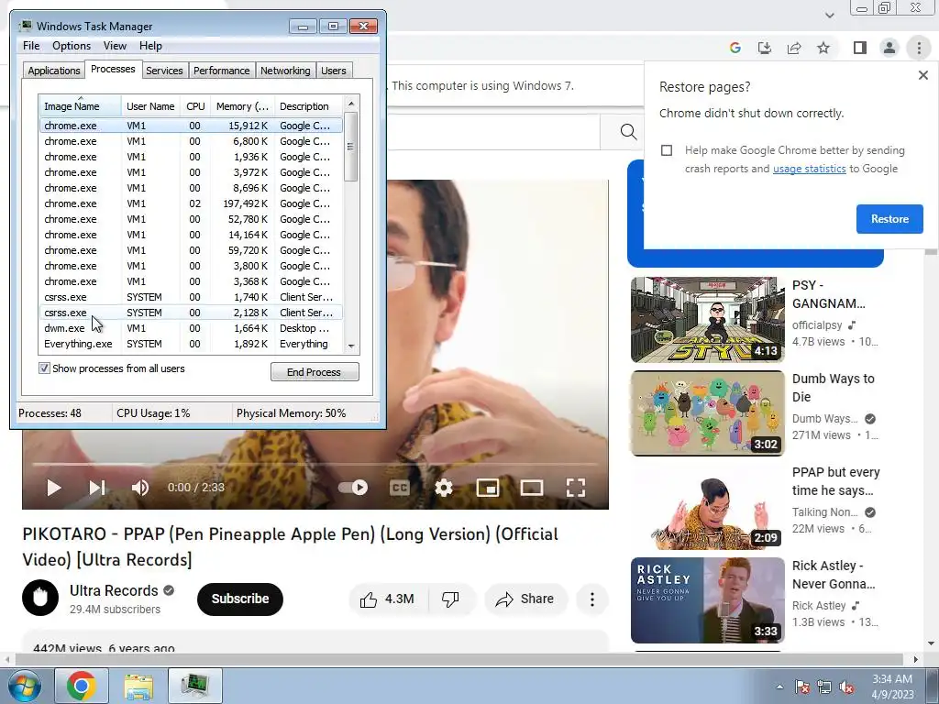This screenshot has width=939, height=704.
Task: Click process list scroll up arrow
Action: 351,104
